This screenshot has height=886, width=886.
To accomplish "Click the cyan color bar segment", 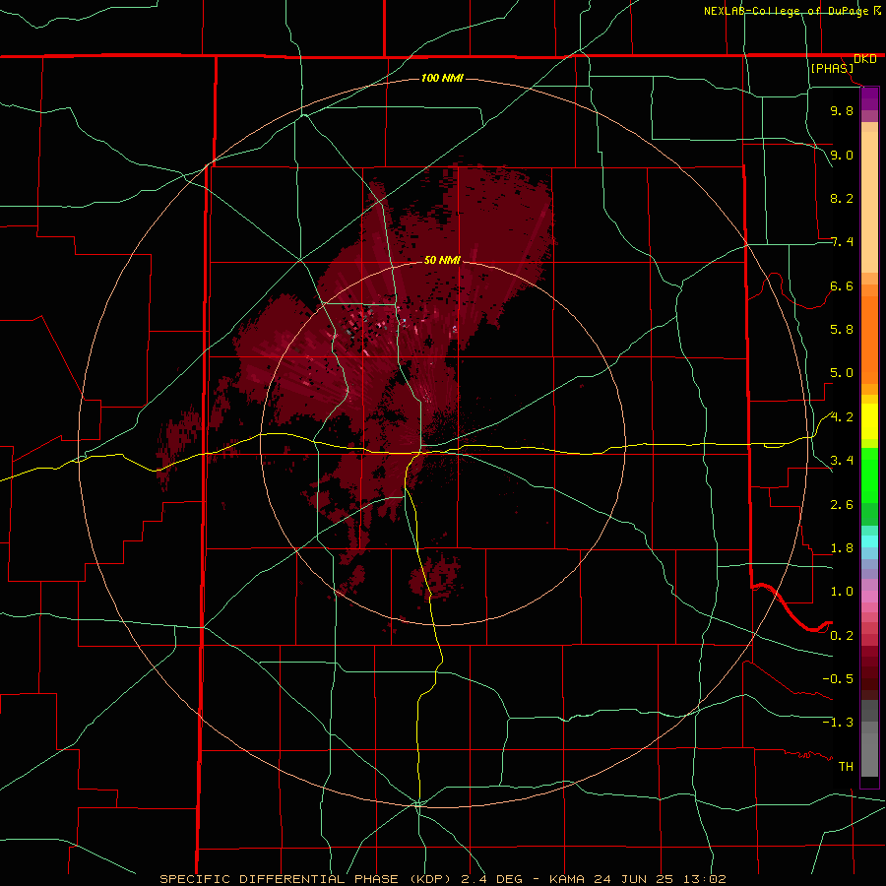I will pyautogui.click(x=869, y=541).
